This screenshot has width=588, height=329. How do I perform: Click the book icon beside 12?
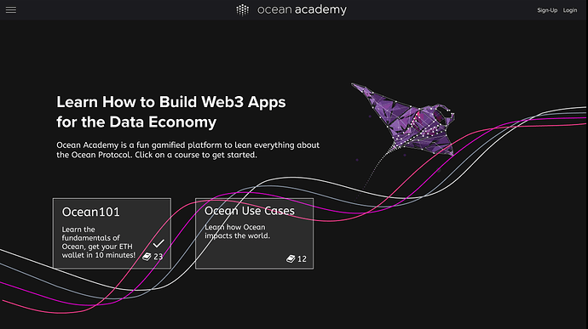click(x=291, y=258)
